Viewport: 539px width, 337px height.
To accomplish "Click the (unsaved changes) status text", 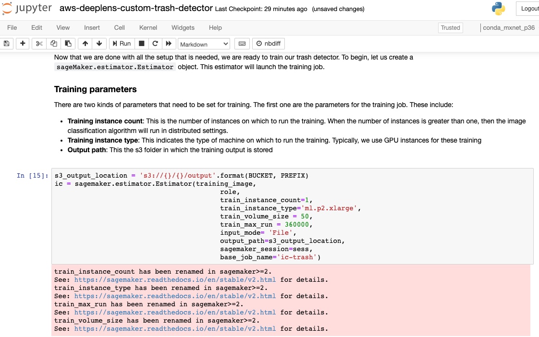I will pyautogui.click(x=338, y=9).
